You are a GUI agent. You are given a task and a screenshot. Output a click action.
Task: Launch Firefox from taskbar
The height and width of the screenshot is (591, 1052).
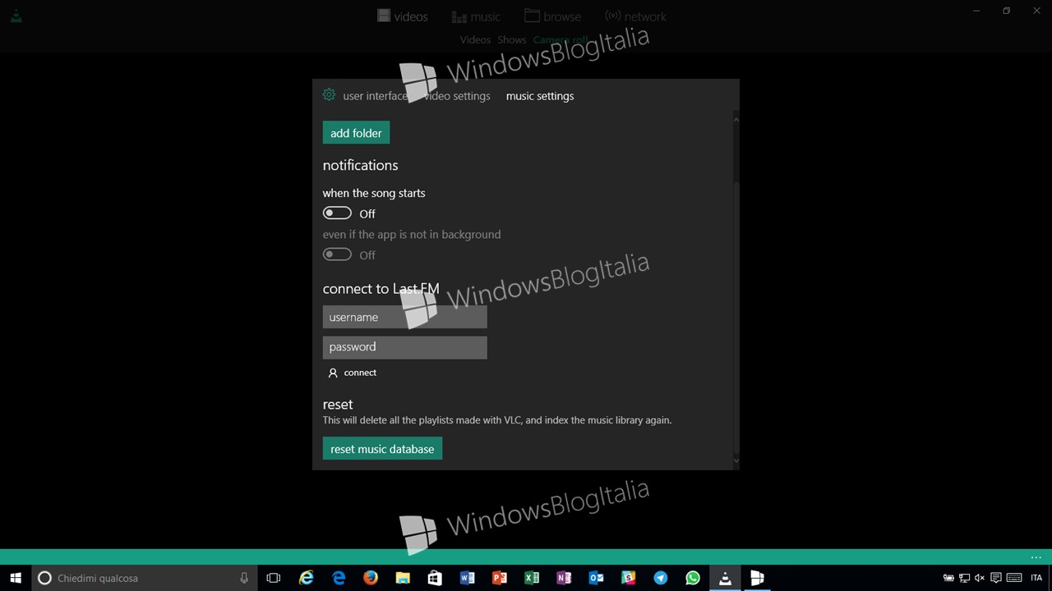pyautogui.click(x=371, y=578)
